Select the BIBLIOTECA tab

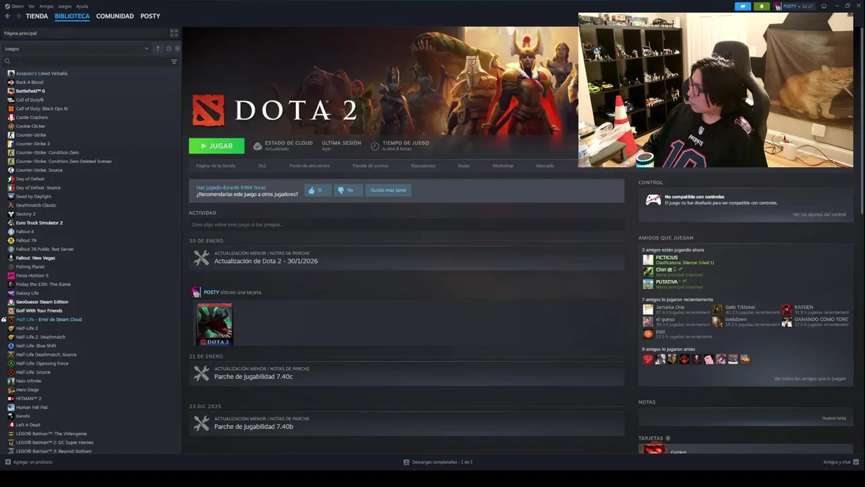click(72, 16)
